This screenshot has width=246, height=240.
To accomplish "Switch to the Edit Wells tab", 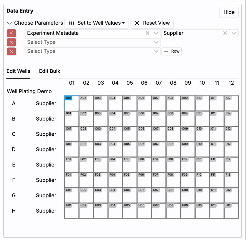I will pyautogui.click(x=18, y=71).
